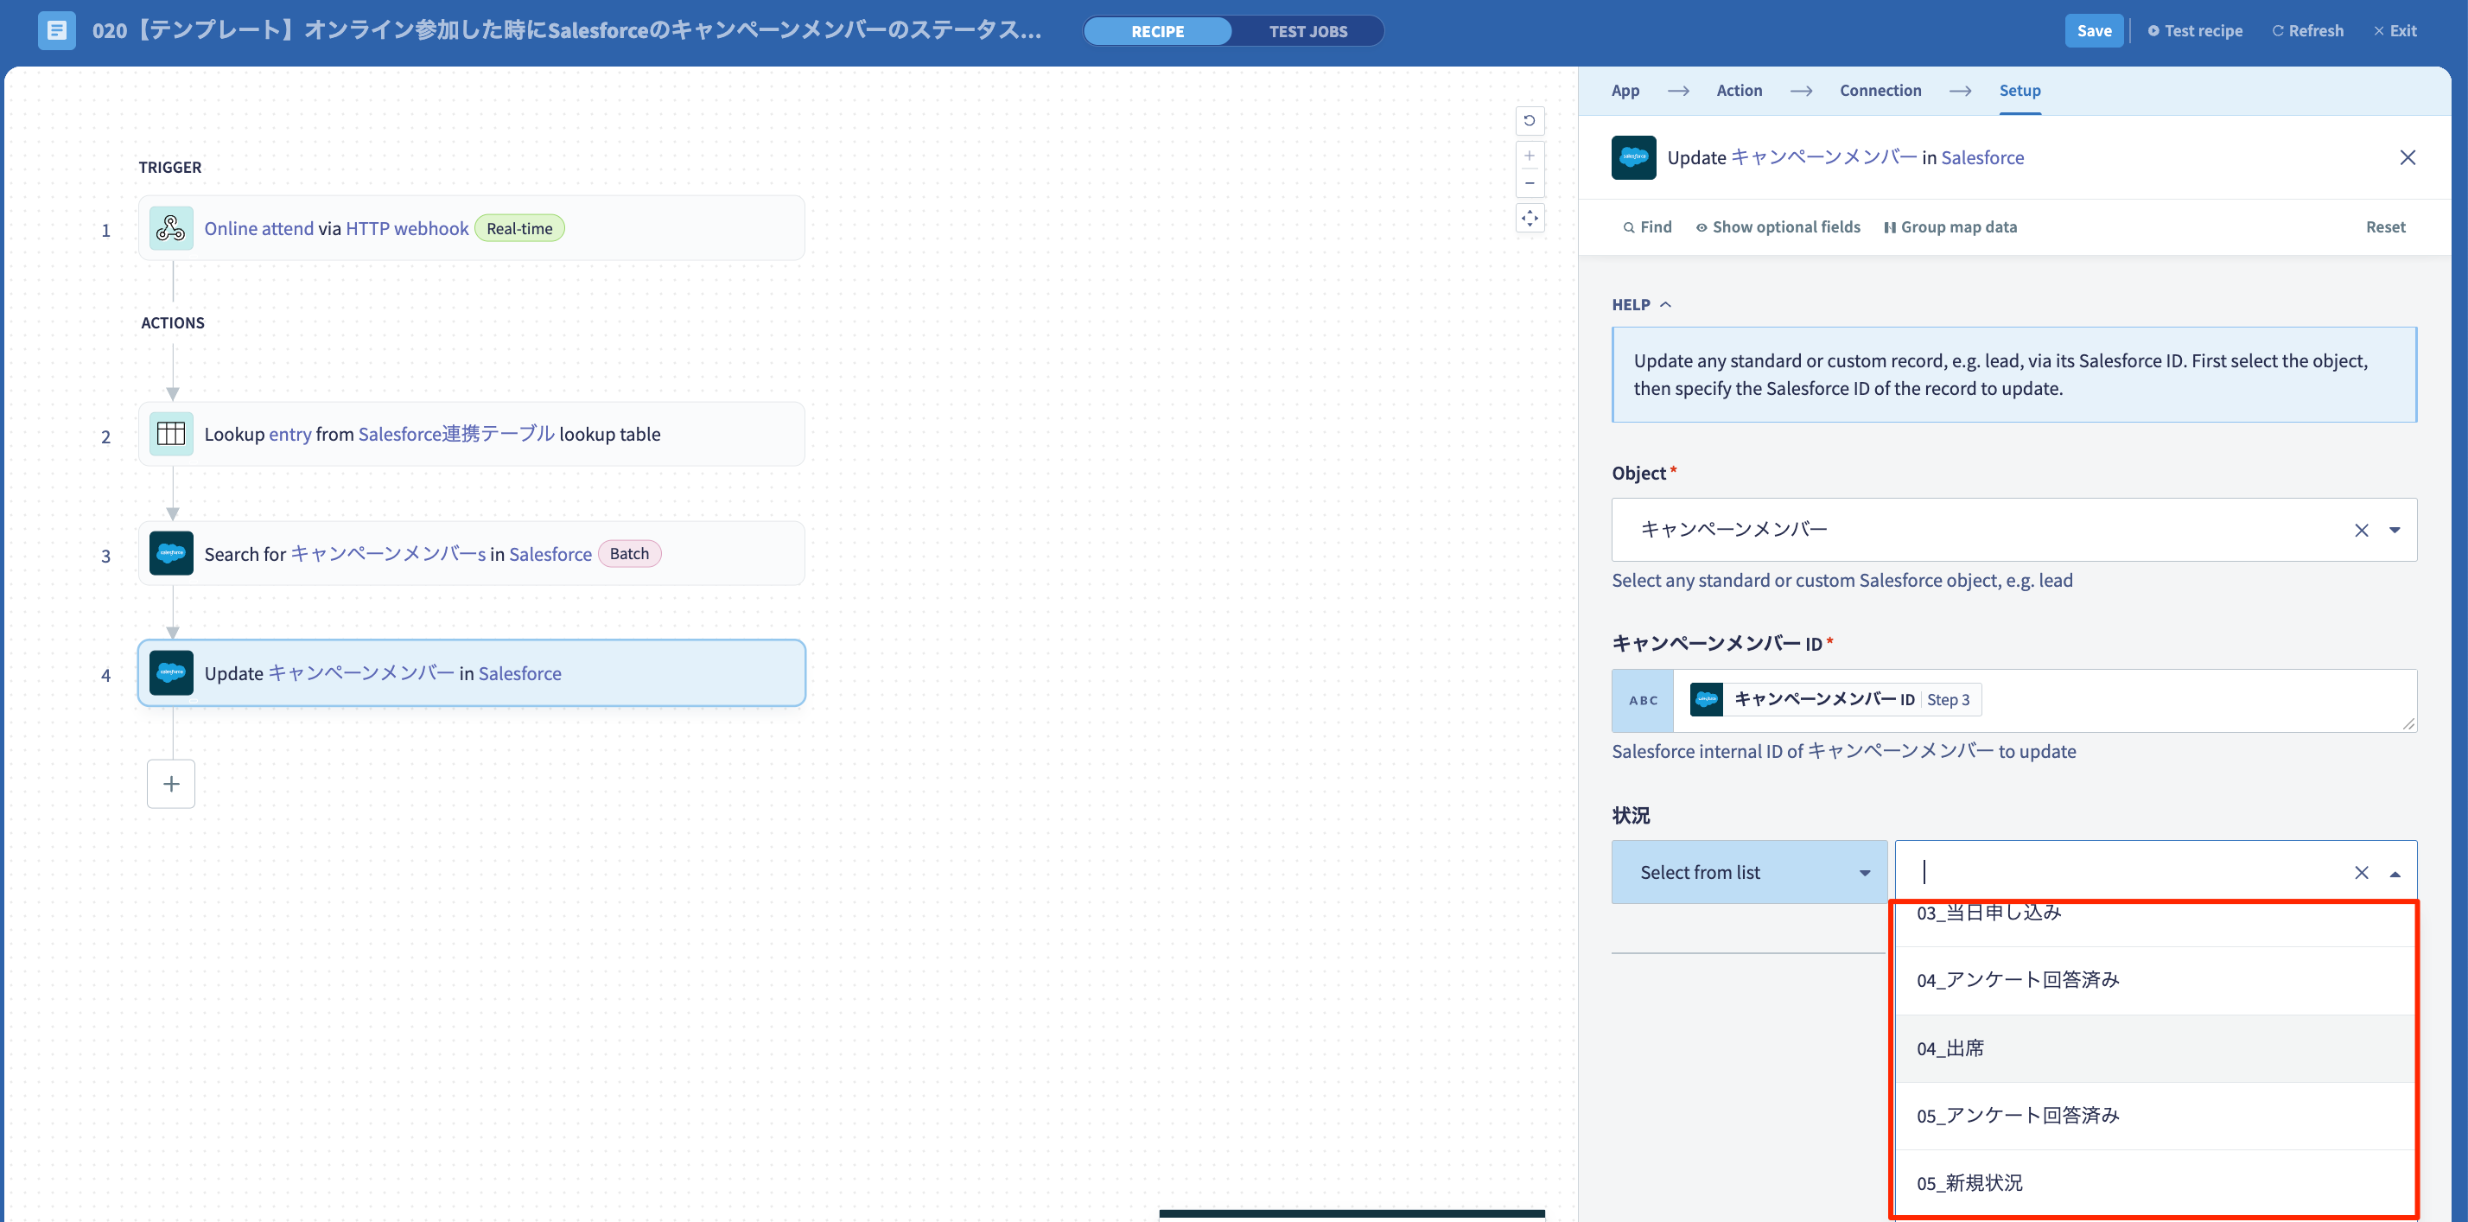
Task: Click Salesforce連携テーブル link in step 2
Action: [x=456, y=434]
